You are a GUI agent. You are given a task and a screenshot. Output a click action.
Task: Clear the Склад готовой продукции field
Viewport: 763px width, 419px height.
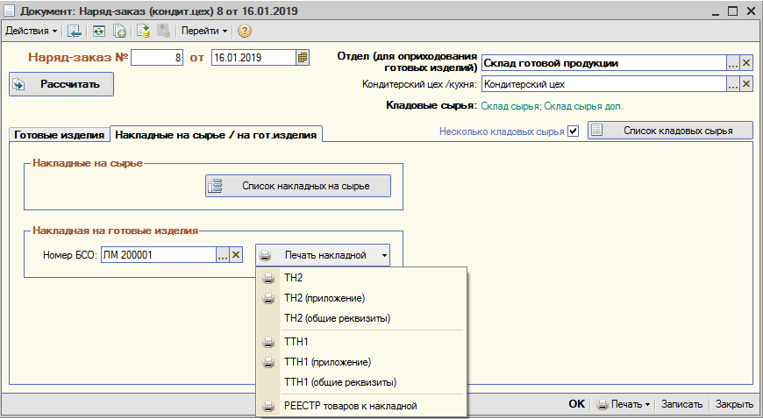pyautogui.click(x=746, y=63)
